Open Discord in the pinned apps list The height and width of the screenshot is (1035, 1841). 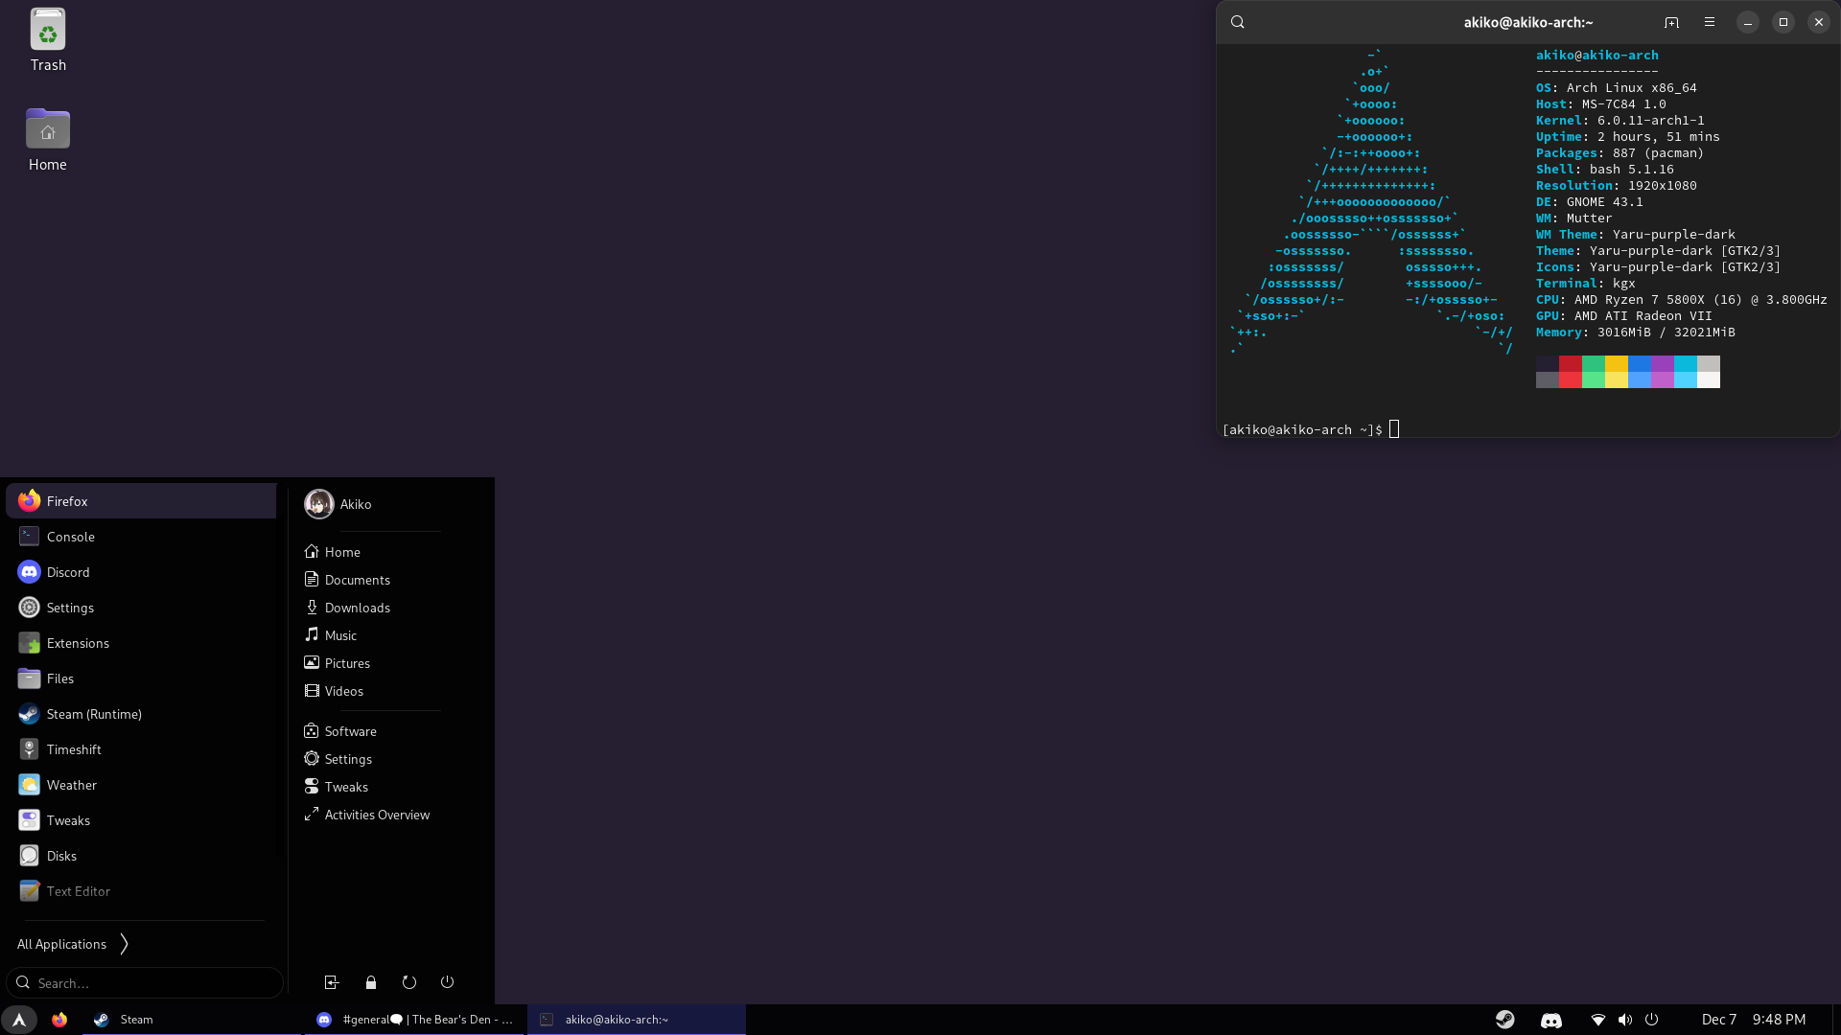pyautogui.click(x=141, y=572)
